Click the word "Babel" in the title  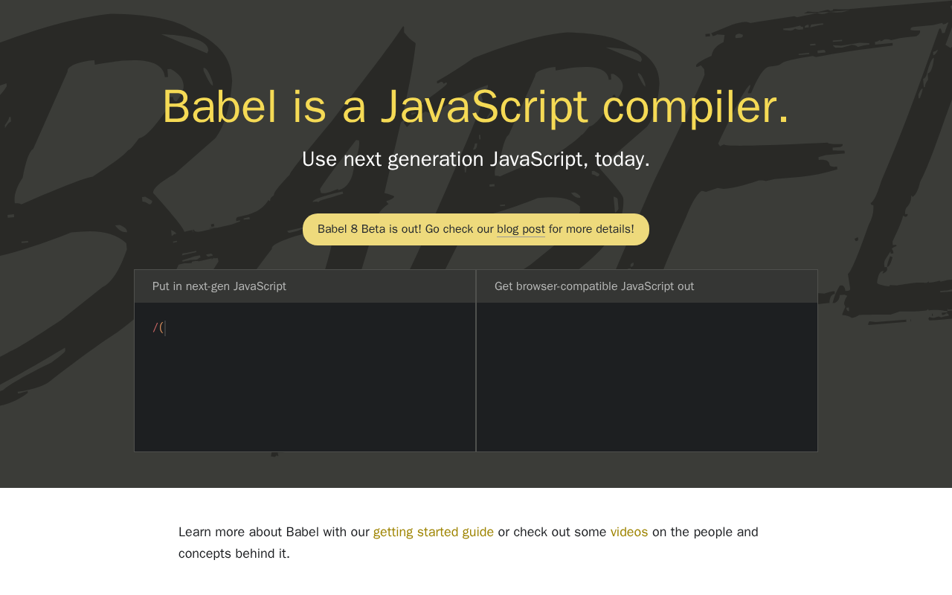click(219, 106)
